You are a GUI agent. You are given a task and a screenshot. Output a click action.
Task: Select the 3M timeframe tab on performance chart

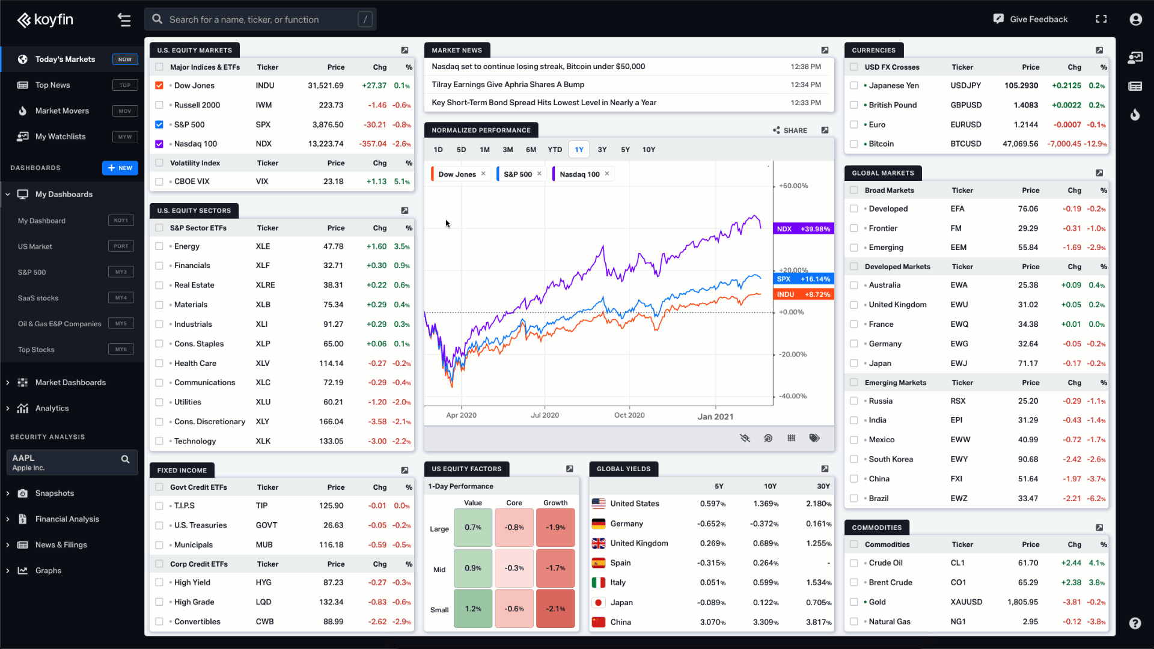tap(508, 150)
